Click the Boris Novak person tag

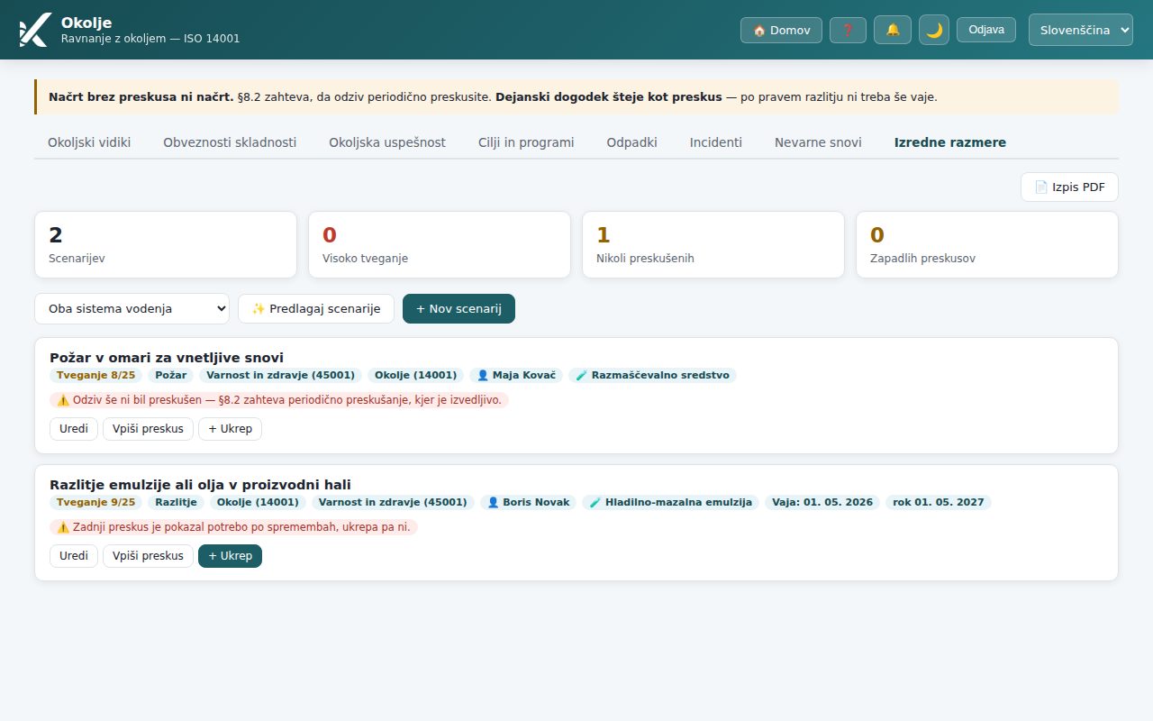529,502
